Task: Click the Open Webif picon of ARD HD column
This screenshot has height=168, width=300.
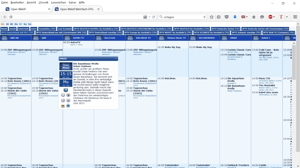Action: coord(4,38)
